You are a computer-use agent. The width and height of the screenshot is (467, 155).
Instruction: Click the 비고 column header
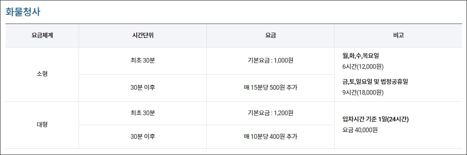398,36
